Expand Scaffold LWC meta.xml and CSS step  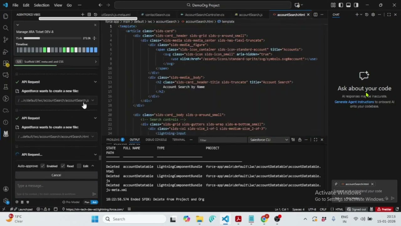[96, 62]
